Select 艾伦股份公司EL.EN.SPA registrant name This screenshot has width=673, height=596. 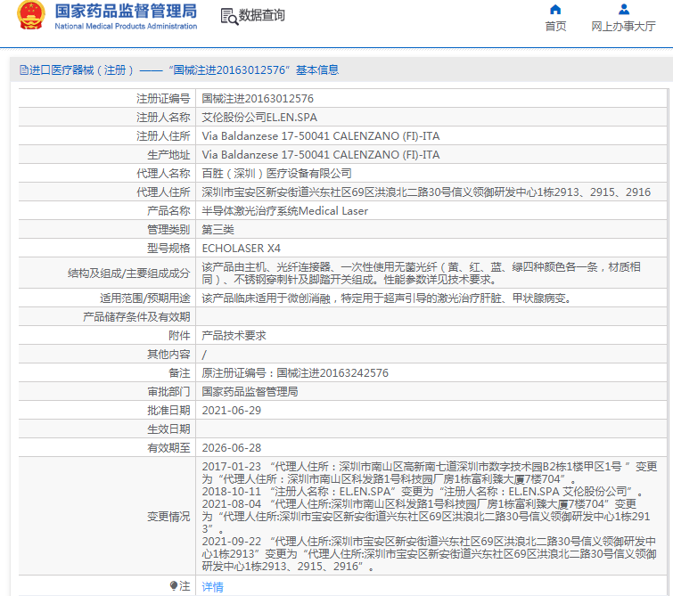pyautogui.click(x=259, y=117)
